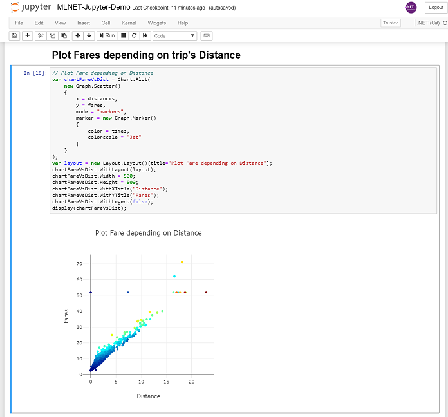Run the selected cell
Viewport: 448px width, 417px height.
[107, 35]
